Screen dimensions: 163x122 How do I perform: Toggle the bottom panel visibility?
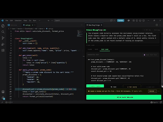140,20
